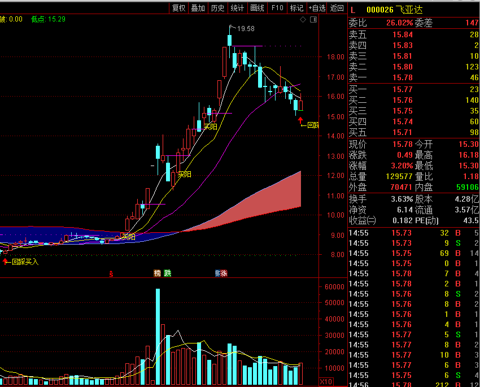Click the diamond icon atop chart

click(x=303, y=20)
